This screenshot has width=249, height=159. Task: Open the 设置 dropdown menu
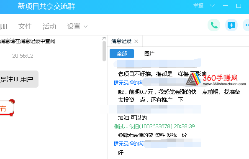tap(77, 26)
